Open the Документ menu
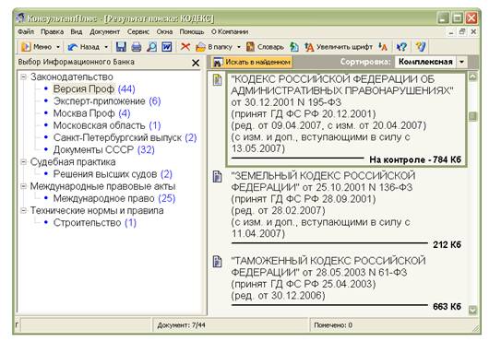This screenshot has height=353, width=501. point(104,32)
